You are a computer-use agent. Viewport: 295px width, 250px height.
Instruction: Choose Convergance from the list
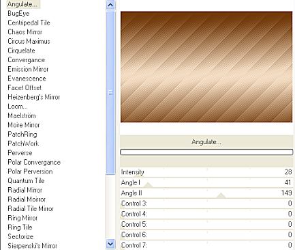point(27,60)
